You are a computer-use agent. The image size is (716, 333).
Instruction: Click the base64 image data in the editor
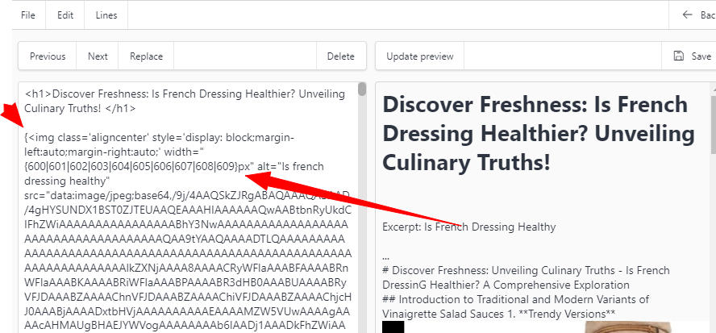click(185, 242)
